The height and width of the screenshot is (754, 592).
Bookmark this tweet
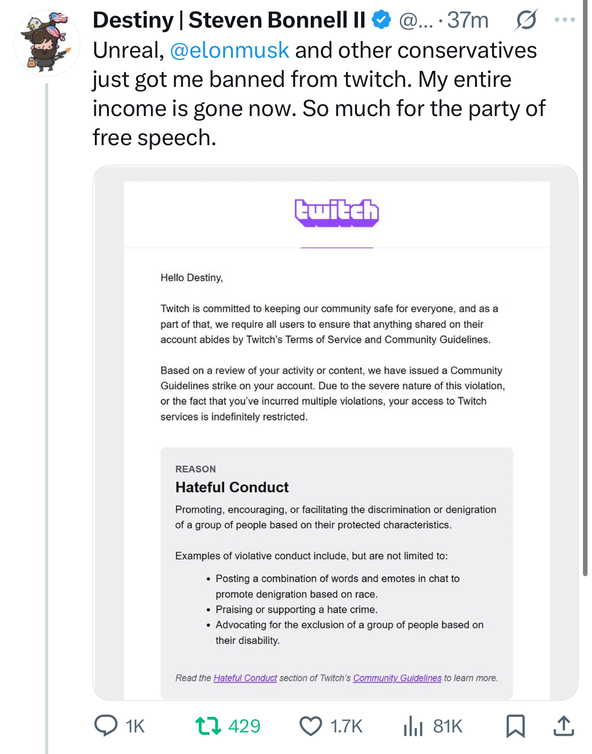pos(515,726)
